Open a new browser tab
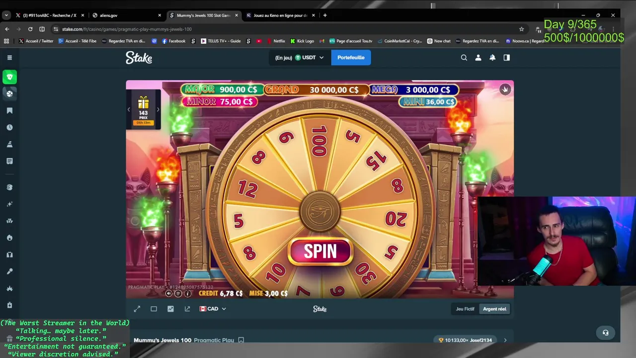 coord(325,15)
